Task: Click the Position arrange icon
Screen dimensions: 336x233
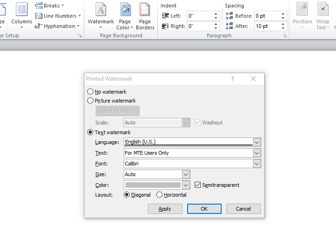Action: pos(302,9)
